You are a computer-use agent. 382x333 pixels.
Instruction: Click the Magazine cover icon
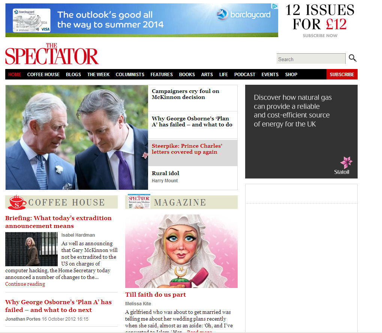[139, 202]
